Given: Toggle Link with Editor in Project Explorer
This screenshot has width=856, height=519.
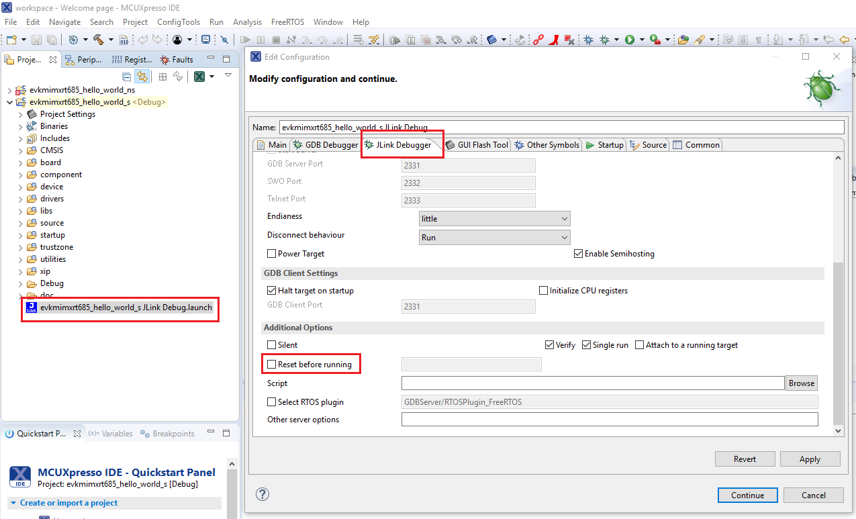Looking at the screenshot, I should [142, 77].
